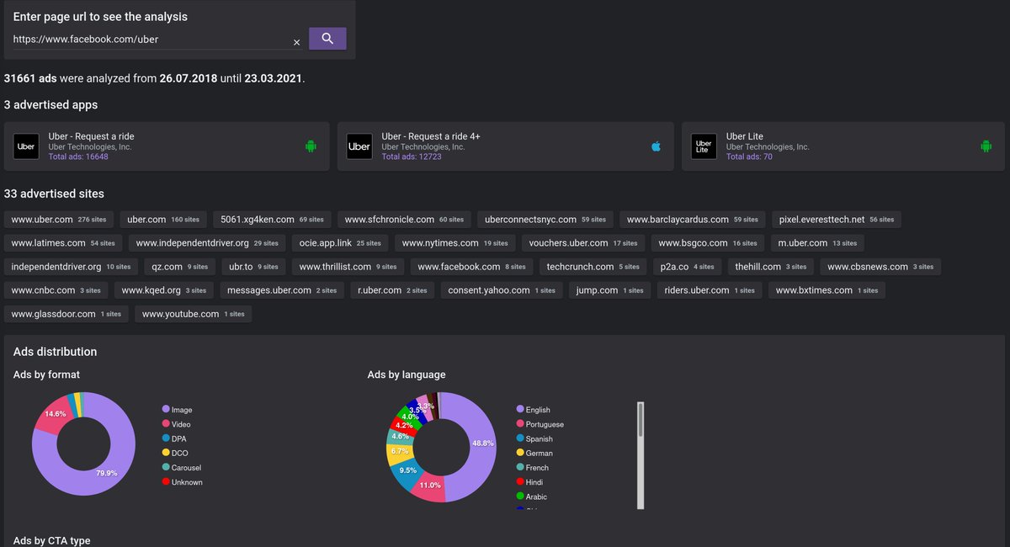1010x547 pixels.
Task: Toggle DCO in the format legend
Action: (175, 453)
